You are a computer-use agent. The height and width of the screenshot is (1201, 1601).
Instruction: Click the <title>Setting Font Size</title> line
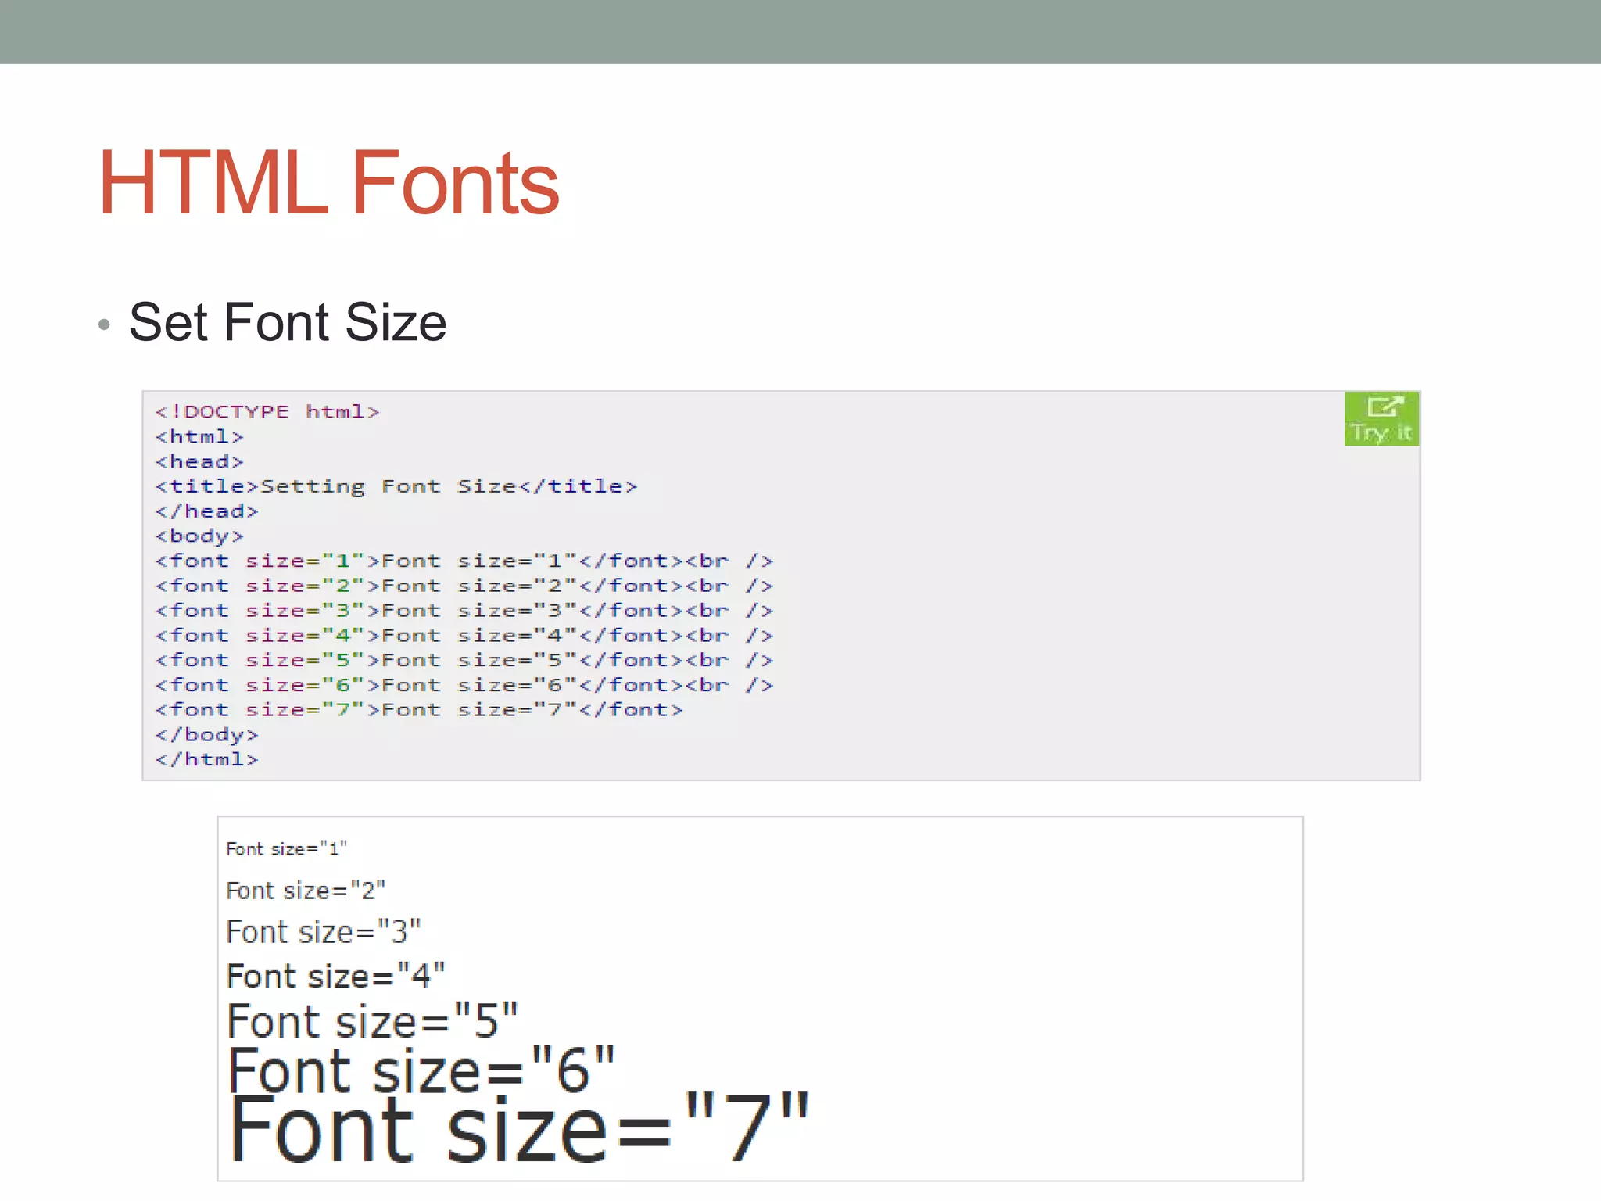pyautogui.click(x=396, y=486)
